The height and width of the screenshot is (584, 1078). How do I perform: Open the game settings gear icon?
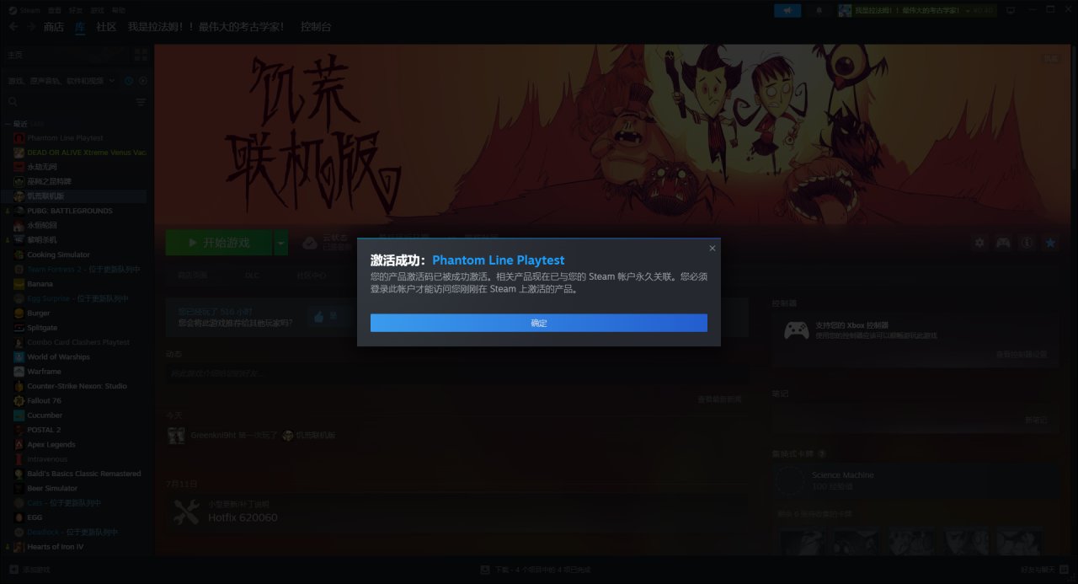point(979,243)
